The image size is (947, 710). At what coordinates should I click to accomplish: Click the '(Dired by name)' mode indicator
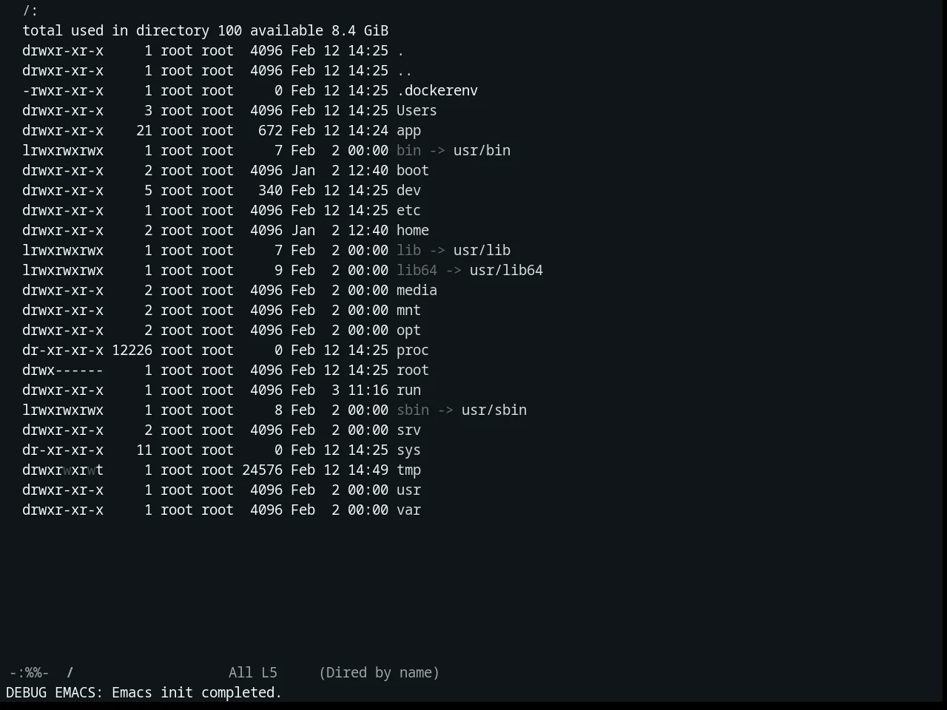coord(379,672)
